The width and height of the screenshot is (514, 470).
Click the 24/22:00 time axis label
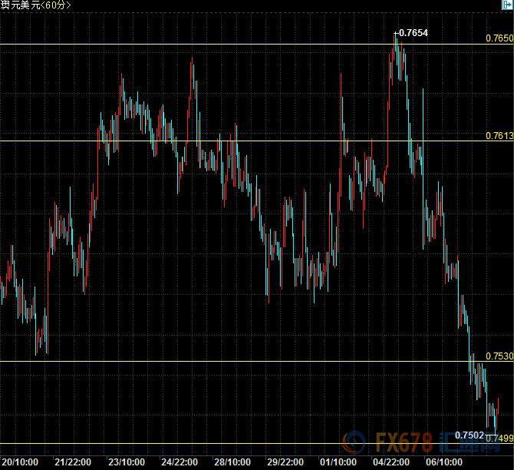pyautogui.click(x=180, y=462)
